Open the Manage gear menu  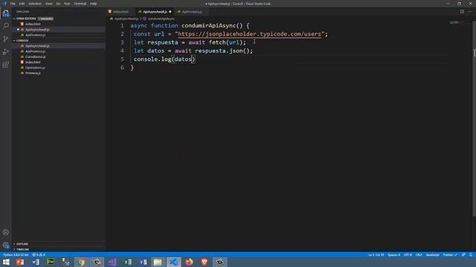(x=6, y=245)
